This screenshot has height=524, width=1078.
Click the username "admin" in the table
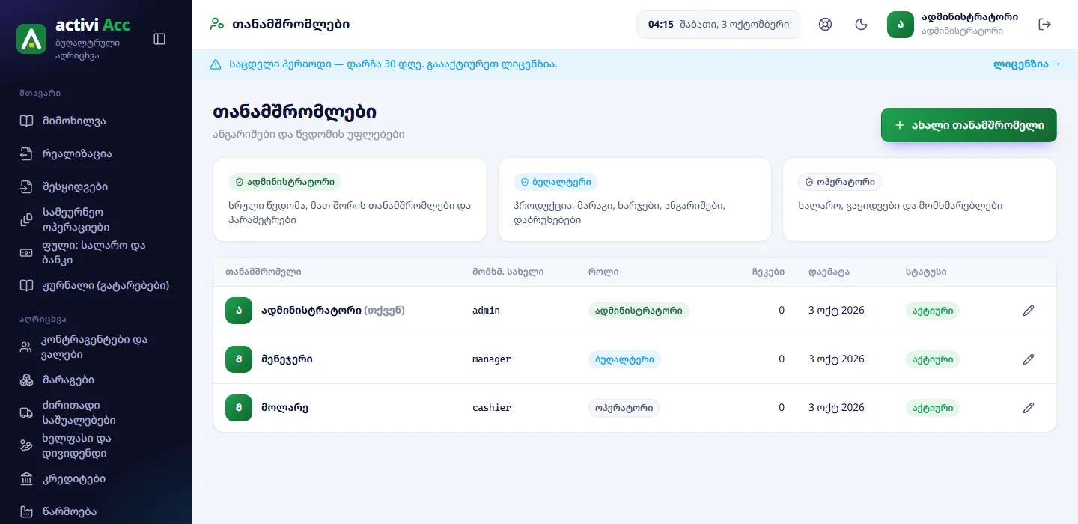tap(486, 311)
